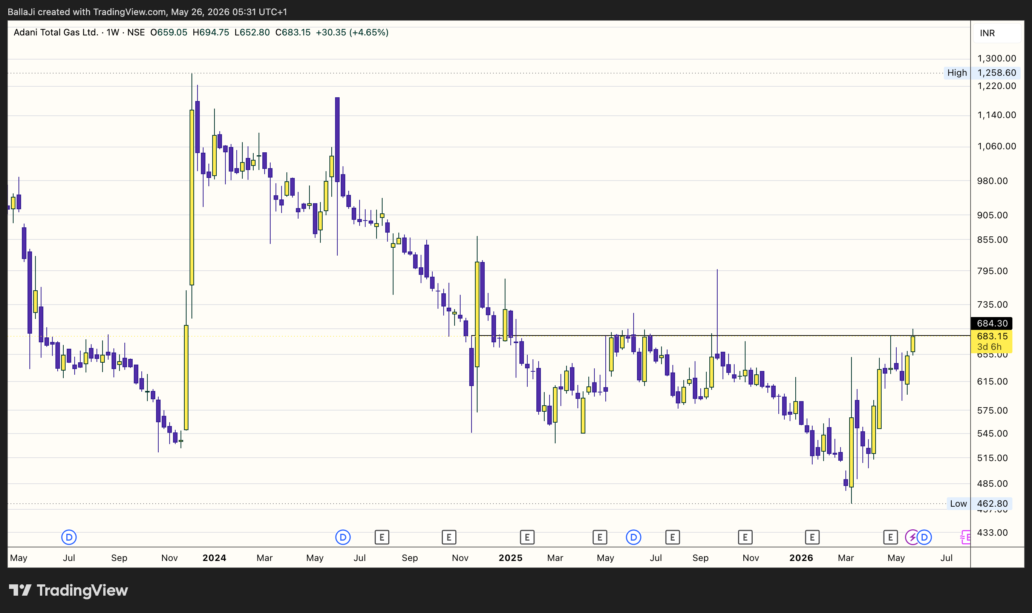Click the yellow 683.15 last price label
Screen dimensions: 1032x613
[992, 336]
